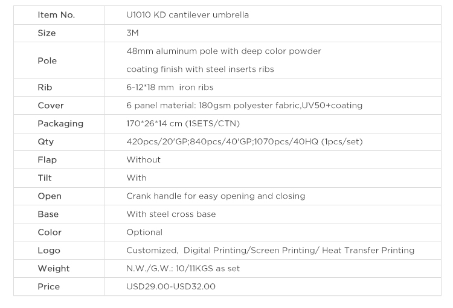Click the '48mm aluminum pole' description line
The image size is (453, 308).
pyautogui.click(x=223, y=51)
